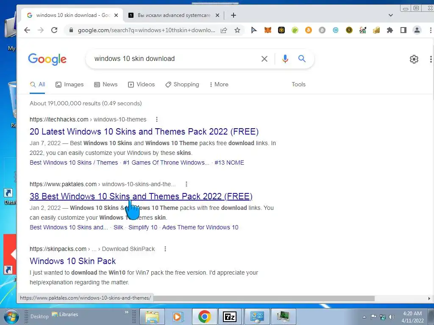Show hidden system tray icons
This screenshot has width=434, height=325.
pyautogui.click(x=364, y=317)
